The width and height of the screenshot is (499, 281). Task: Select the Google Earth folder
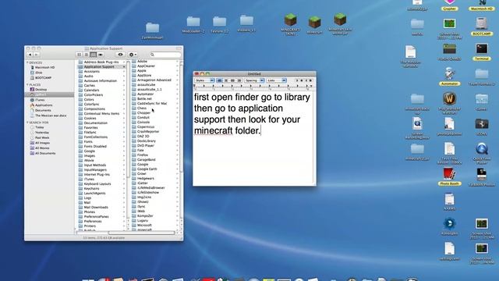[144, 169]
